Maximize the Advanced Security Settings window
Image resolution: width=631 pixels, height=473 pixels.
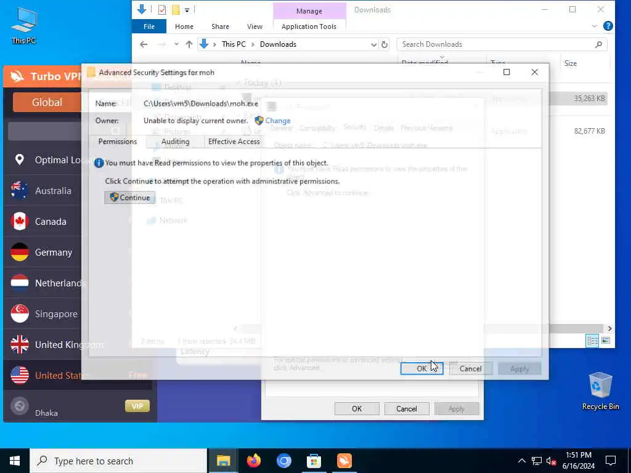(x=507, y=72)
